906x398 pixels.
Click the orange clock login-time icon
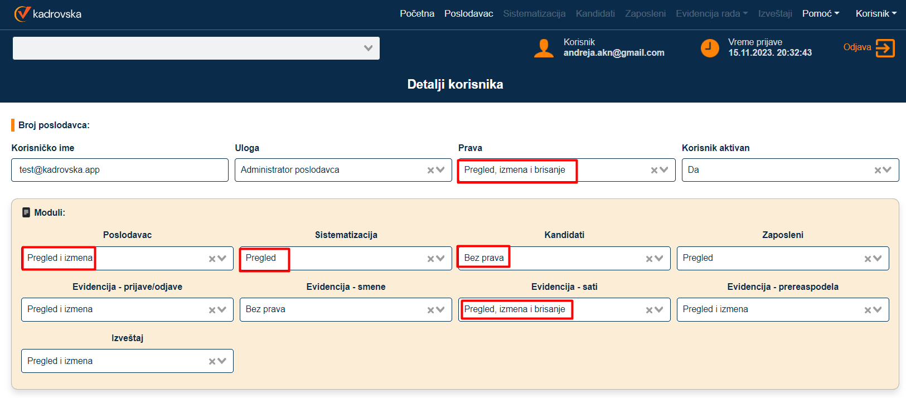pos(710,48)
